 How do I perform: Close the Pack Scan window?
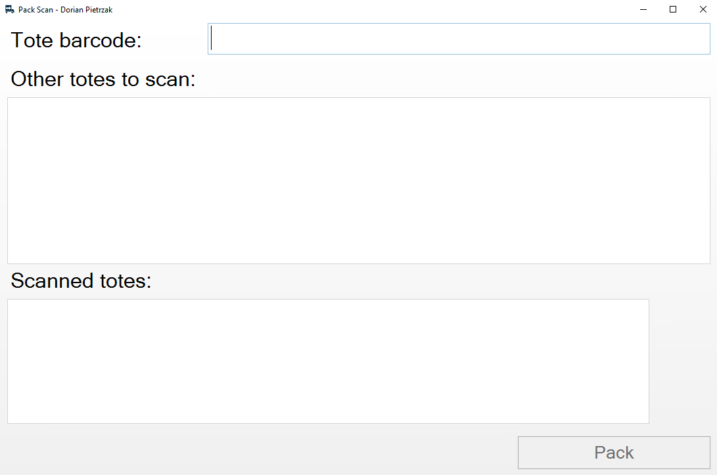(x=703, y=9)
